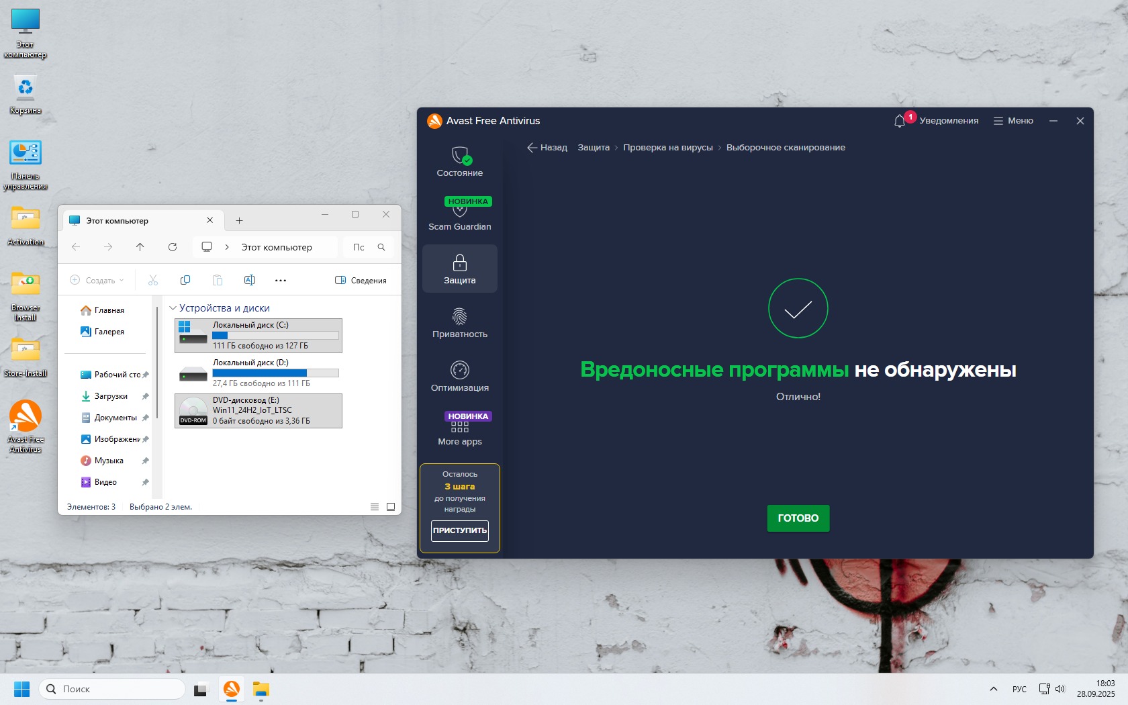This screenshot has height=705, width=1128.
Task: Click the Rename icon in Explorer toolbar
Action: (250, 280)
